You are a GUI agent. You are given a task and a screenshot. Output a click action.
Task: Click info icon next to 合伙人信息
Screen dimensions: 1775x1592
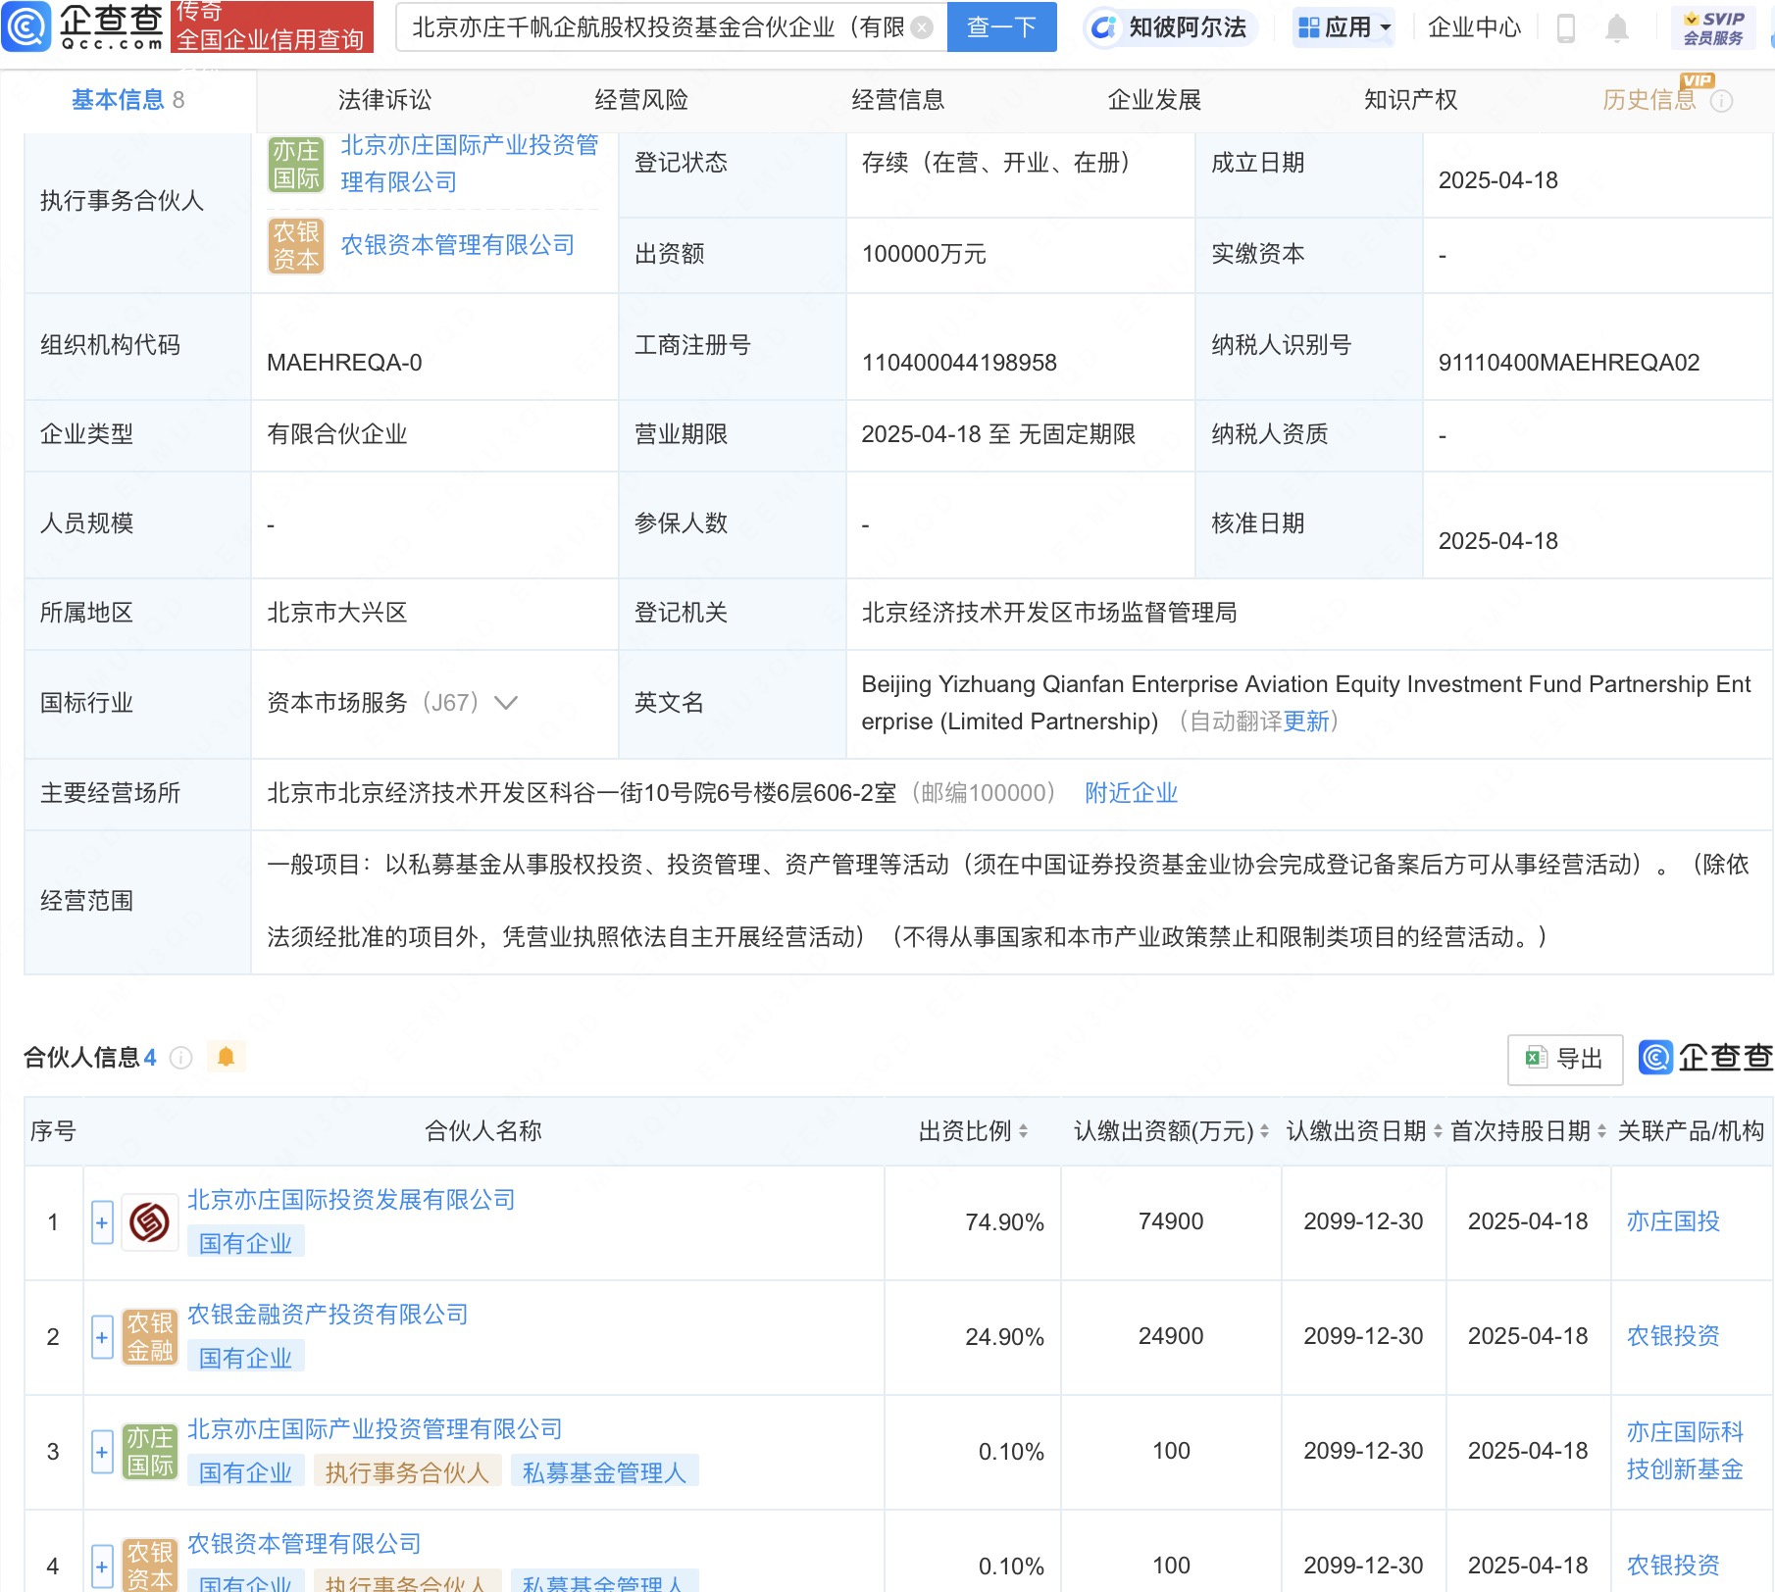click(180, 1058)
